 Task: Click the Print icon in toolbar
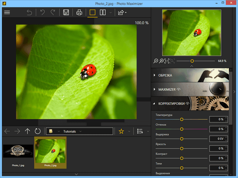point(79,13)
